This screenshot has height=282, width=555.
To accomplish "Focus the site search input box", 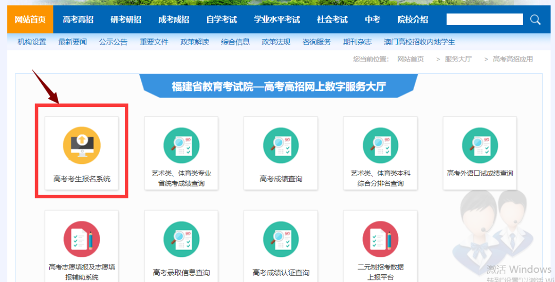I will [x=485, y=20].
